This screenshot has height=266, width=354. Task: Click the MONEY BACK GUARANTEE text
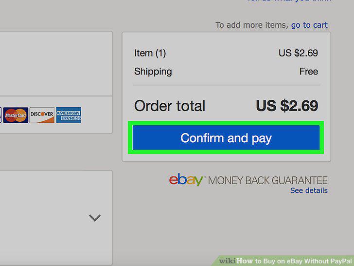[x=268, y=181]
